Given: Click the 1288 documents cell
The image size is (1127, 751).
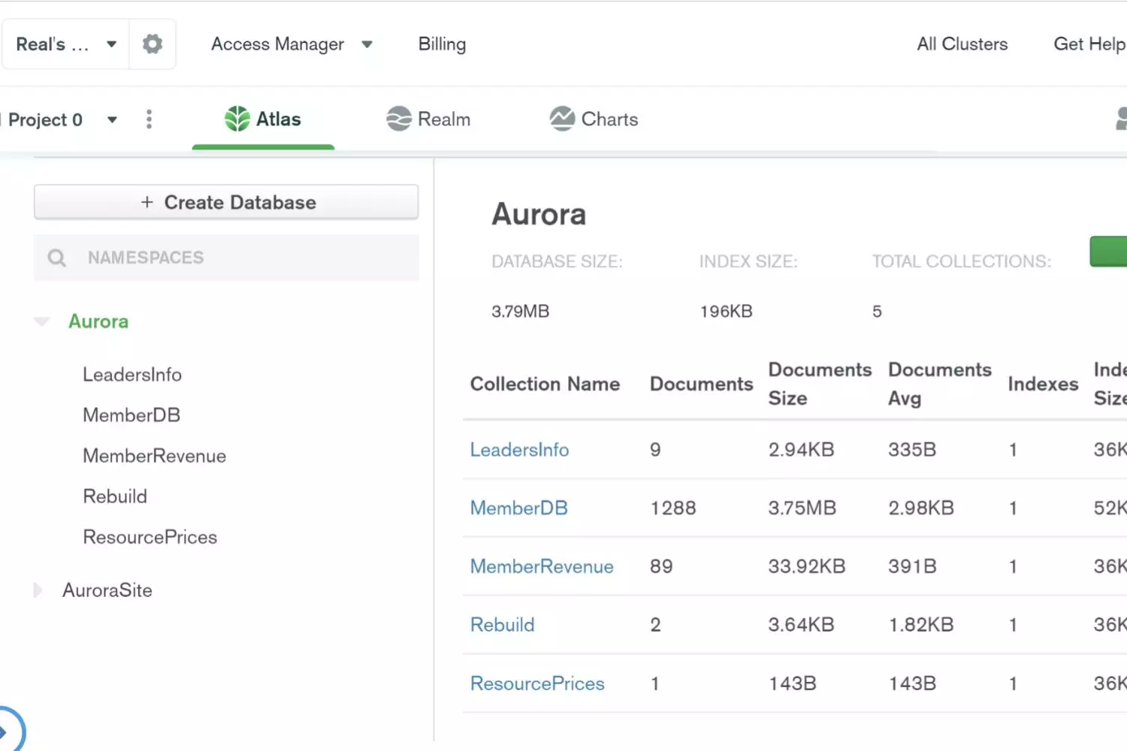Looking at the screenshot, I should (673, 508).
